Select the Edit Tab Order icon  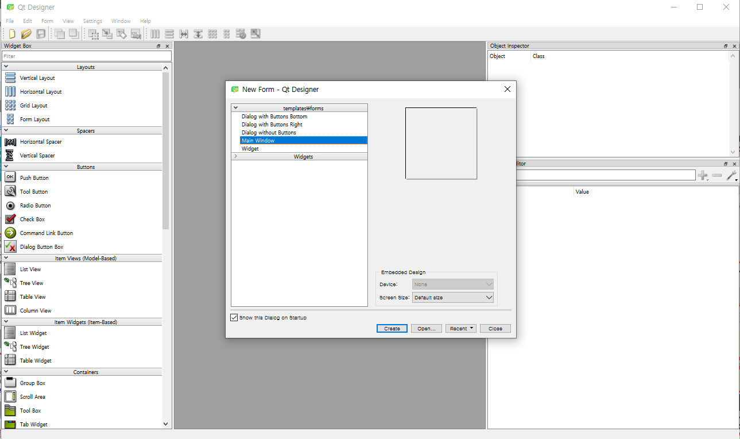(136, 34)
